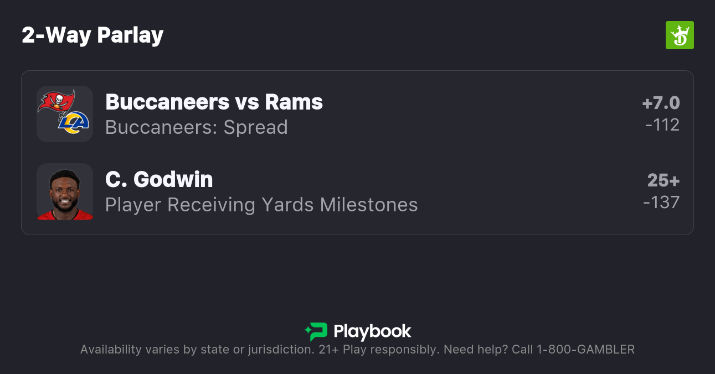The height and width of the screenshot is (374, 715).
Task: Open the C. Godwin player name
Action: 159,179
